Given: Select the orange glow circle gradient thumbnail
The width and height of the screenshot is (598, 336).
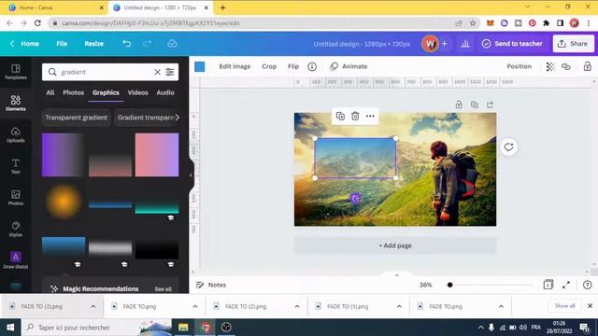Looking at the screenshot, I should [64, 202].
